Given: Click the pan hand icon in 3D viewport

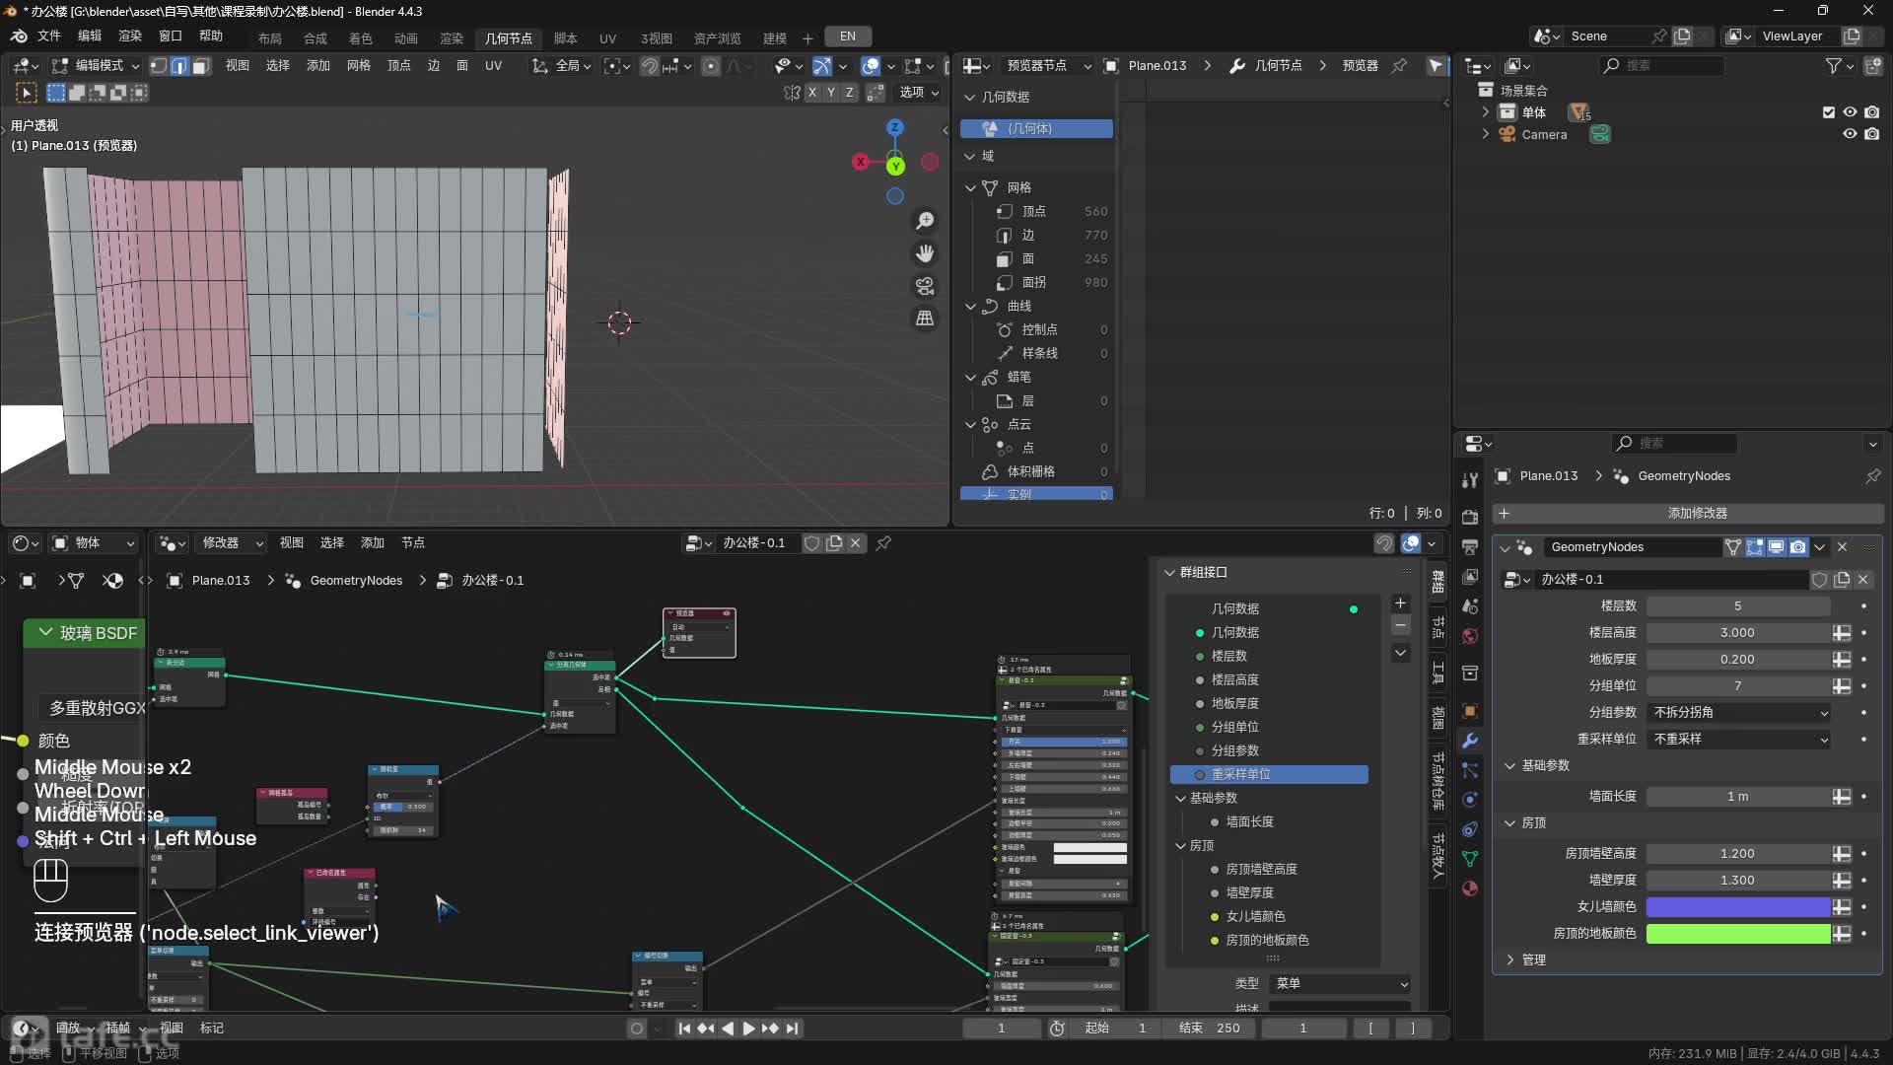Looking at the screenshot, I should click(x=925, y=253).
